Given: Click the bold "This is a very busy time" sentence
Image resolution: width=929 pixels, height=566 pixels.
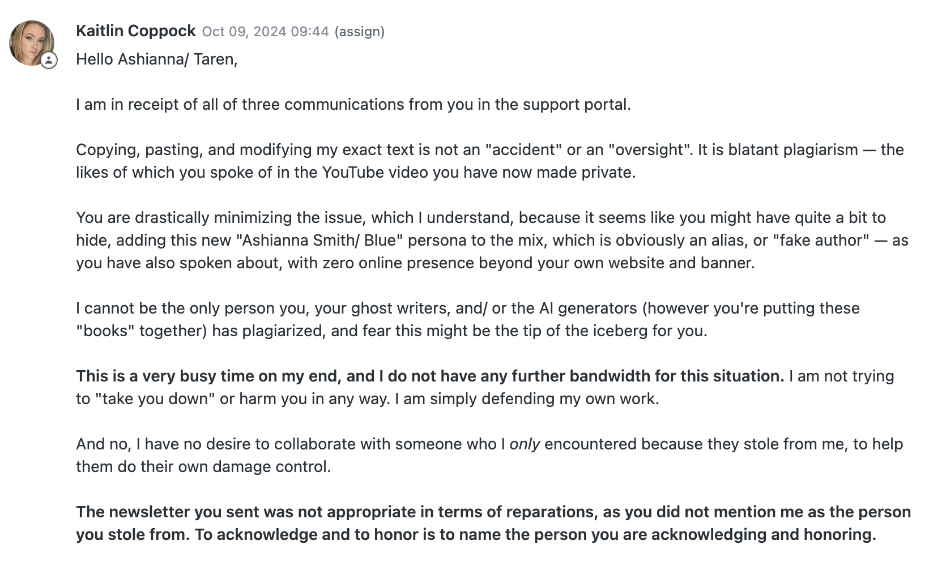Looking at the screenshot, I should [430, 376].
